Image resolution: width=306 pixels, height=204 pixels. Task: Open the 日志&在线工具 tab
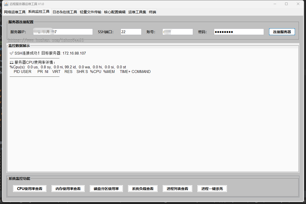[x=65, y=12]
